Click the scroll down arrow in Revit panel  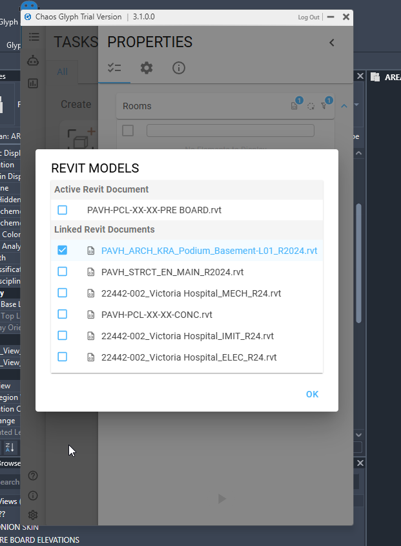(x=359, y=435)
